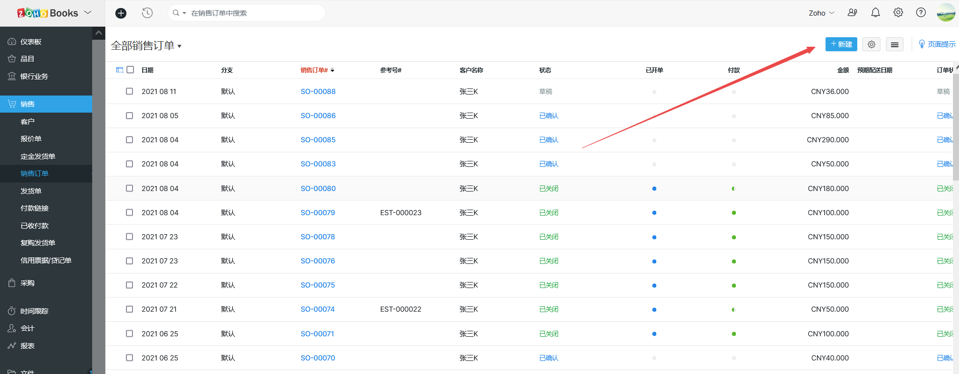Open the recent activity history icon
Image resolution: width=959 pixels, height=374 pixels.
(147, 13)
